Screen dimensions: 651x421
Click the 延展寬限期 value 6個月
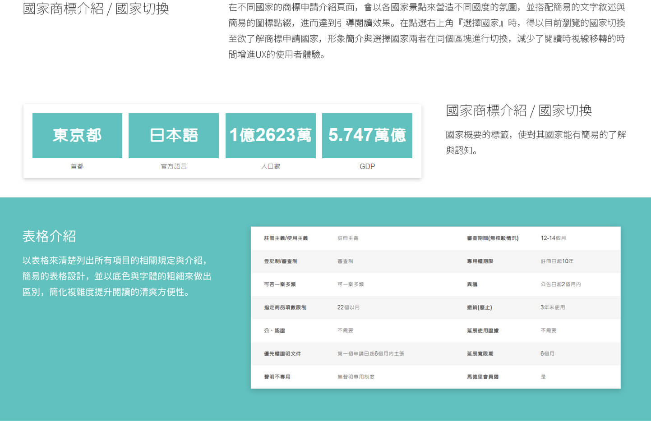click(x=547, y=353)
